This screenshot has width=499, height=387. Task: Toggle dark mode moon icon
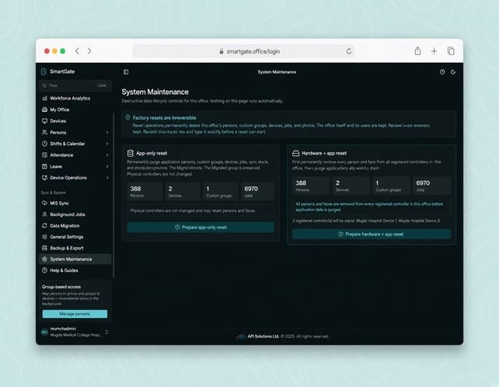point(453,72)
